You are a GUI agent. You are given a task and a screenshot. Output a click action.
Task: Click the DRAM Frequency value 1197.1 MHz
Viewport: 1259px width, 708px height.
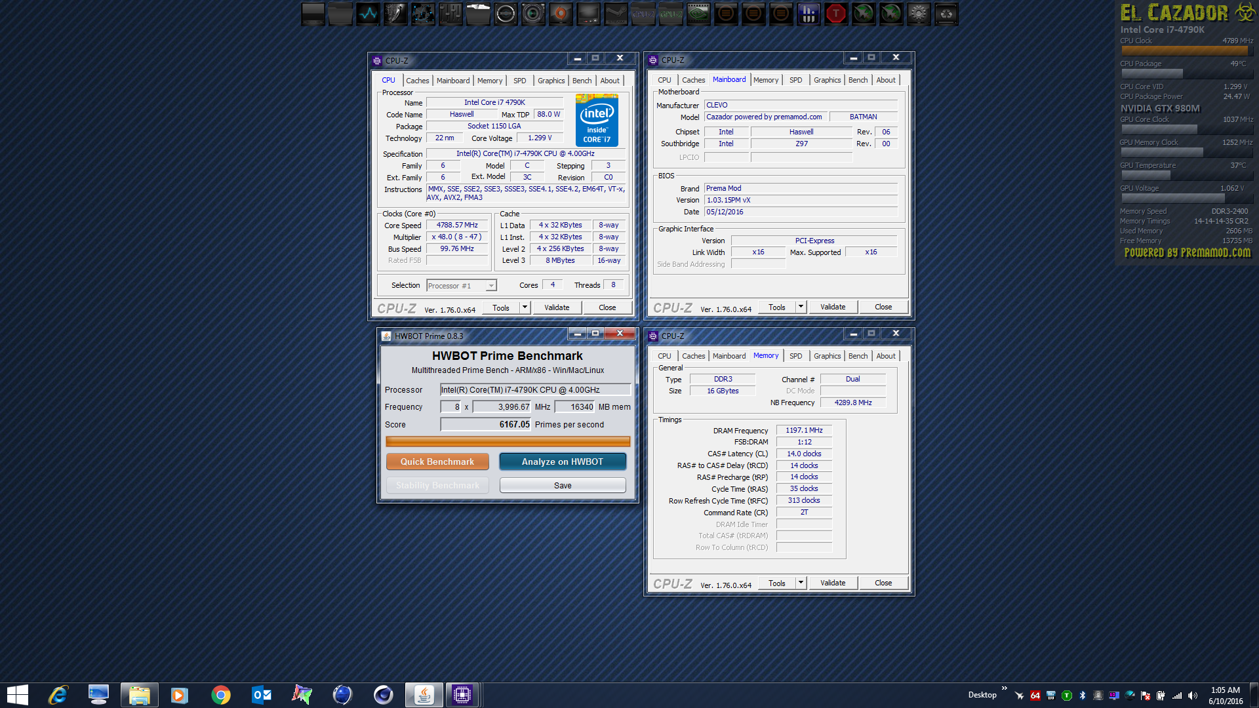(804, 430)
